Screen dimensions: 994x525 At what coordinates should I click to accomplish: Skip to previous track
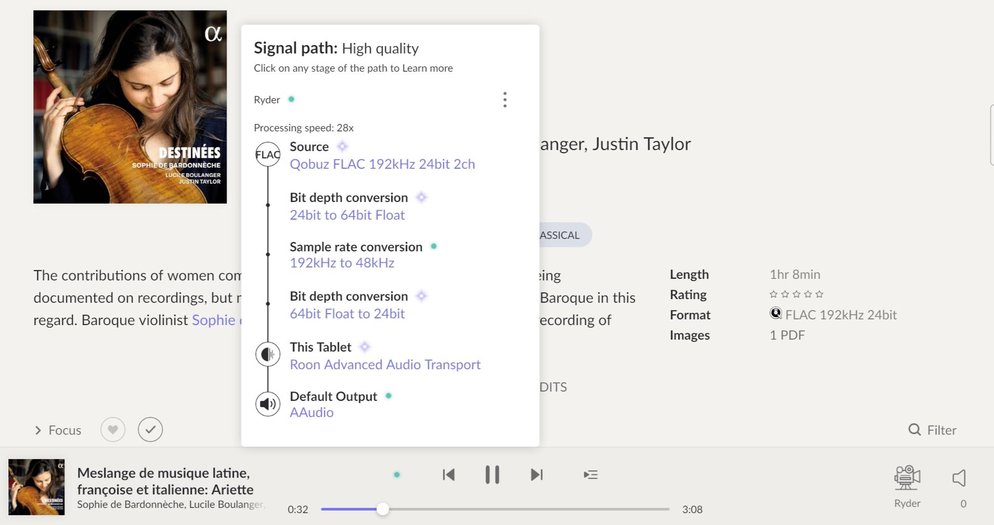click(x=449, y=475)
